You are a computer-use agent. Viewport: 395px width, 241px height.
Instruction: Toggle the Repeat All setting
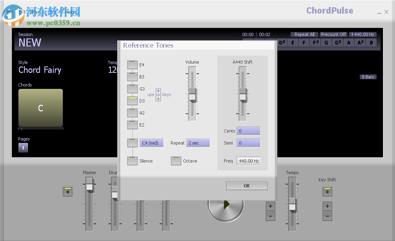[x=304, y=34]
